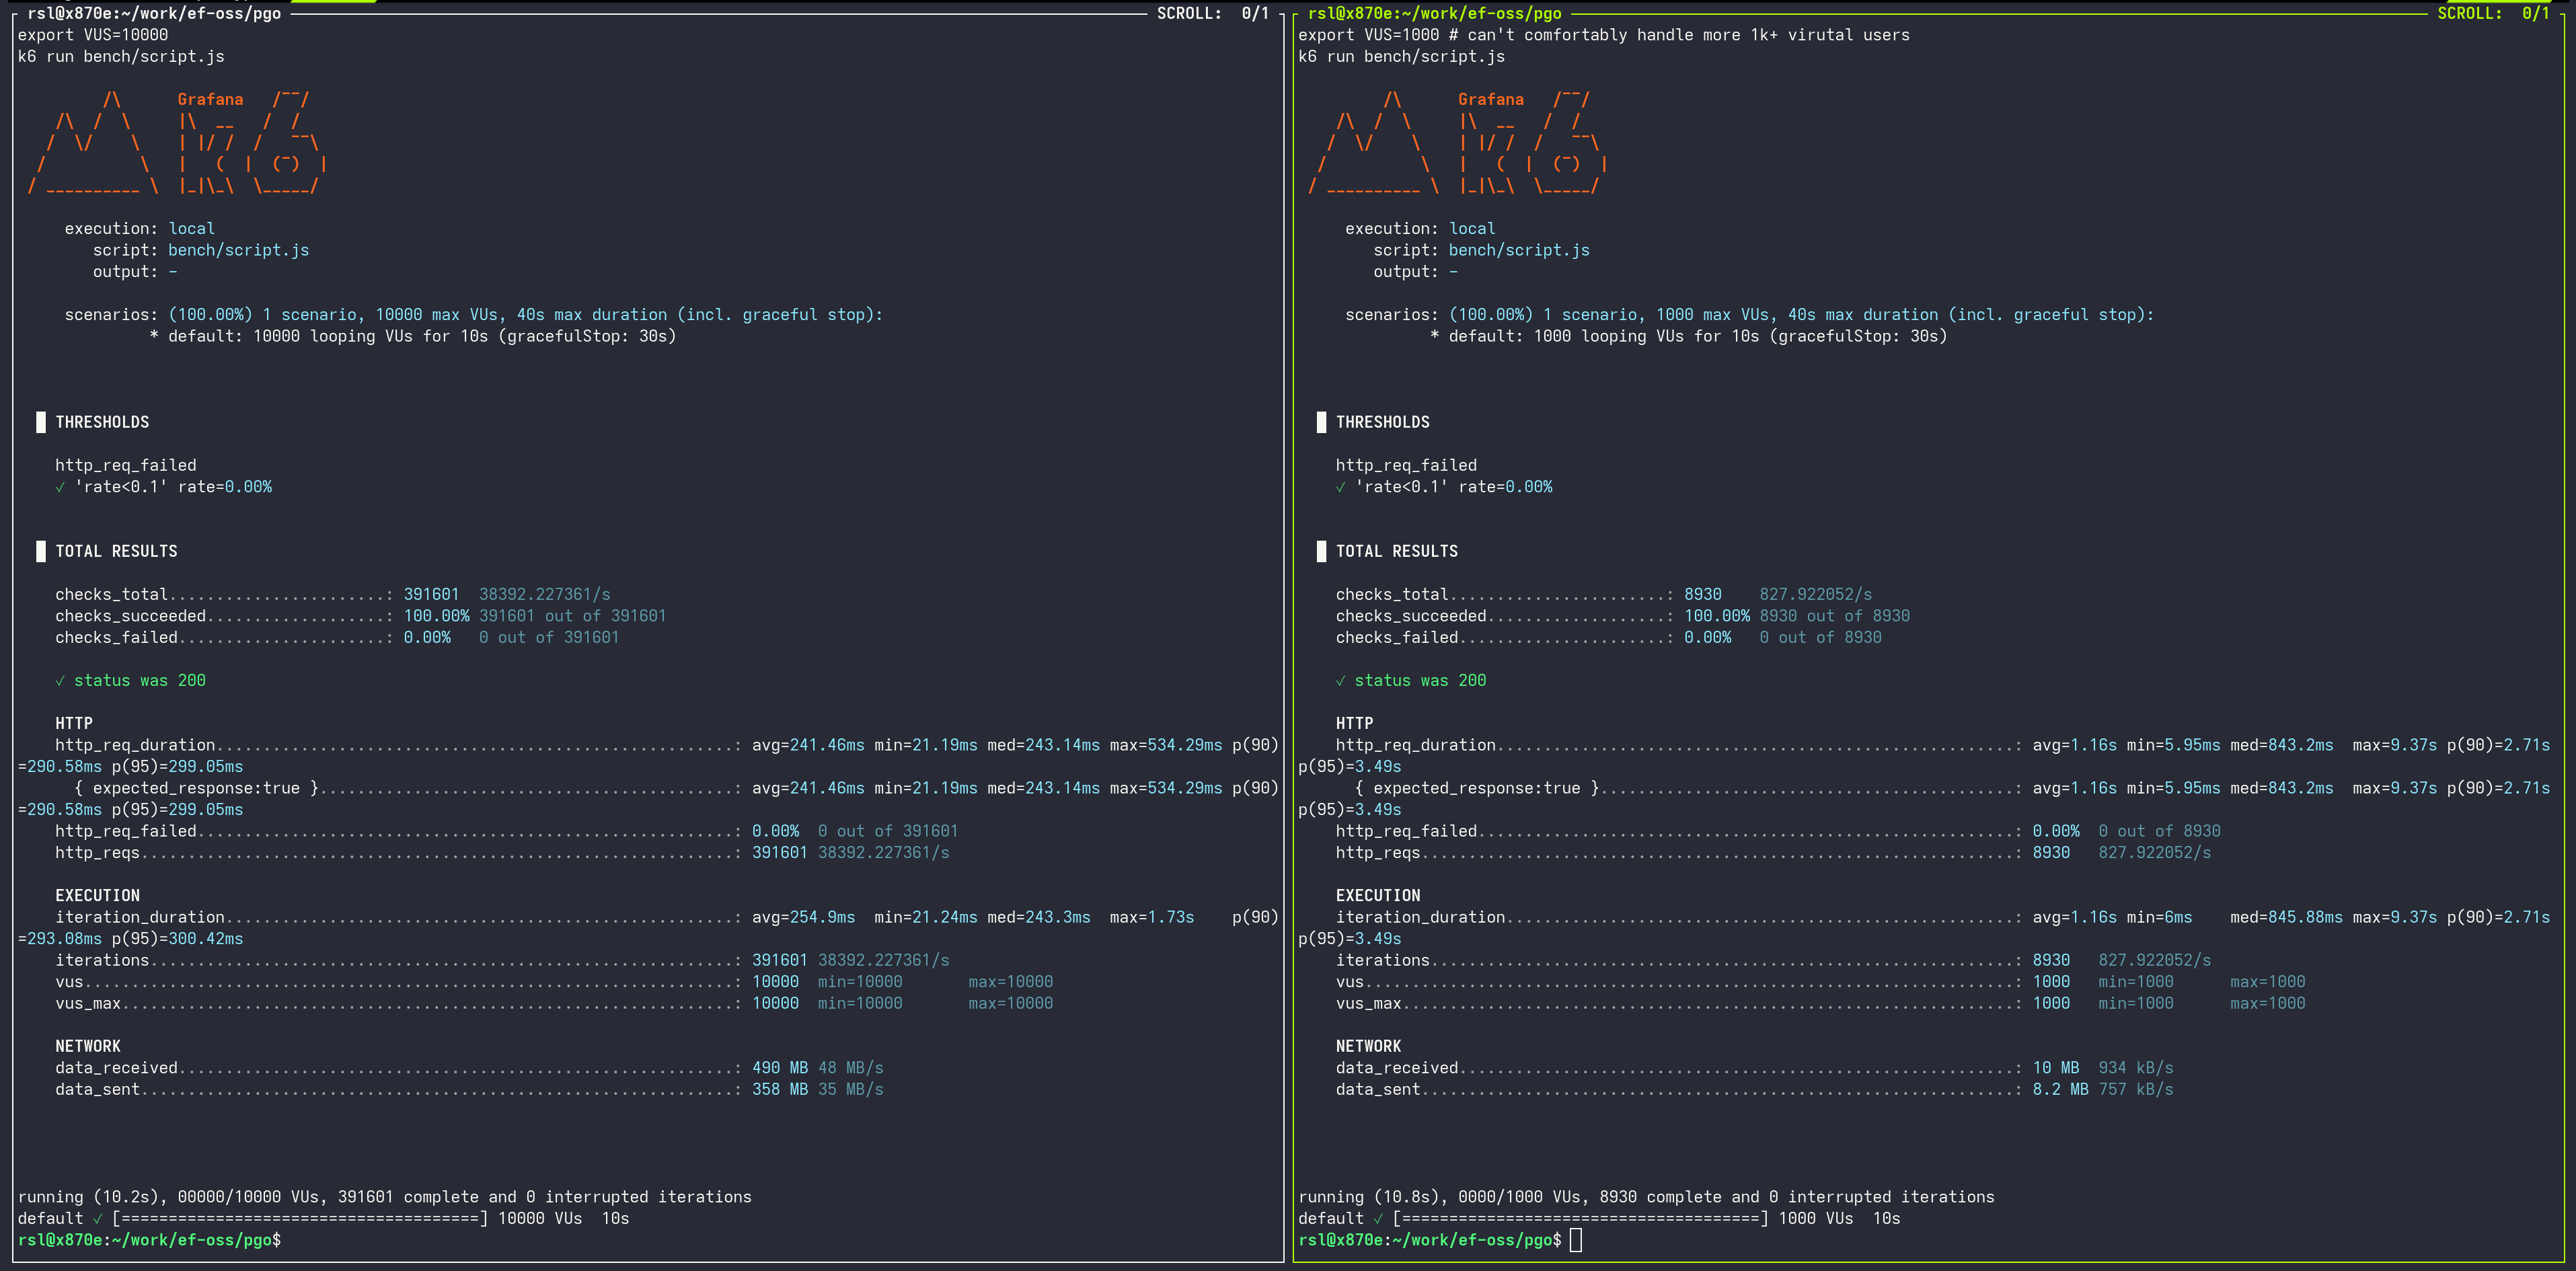Click the http_reqs value 8930 in right pane

coord(2050,852)
